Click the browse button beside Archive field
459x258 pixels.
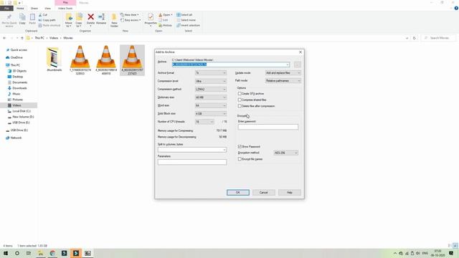tap(297, 64)
